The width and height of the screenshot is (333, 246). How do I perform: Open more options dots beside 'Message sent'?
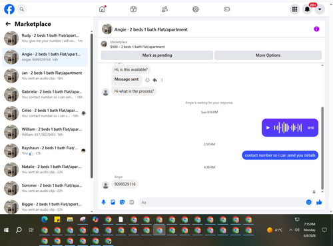click(162, 80)
